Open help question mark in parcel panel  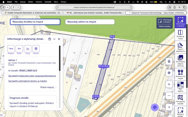50,39
